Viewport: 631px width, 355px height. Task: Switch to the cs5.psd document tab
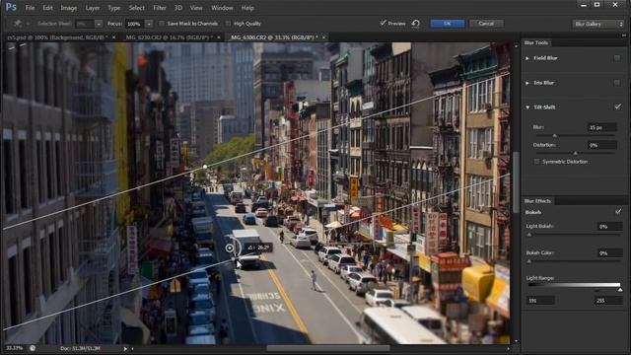(58, 37)
